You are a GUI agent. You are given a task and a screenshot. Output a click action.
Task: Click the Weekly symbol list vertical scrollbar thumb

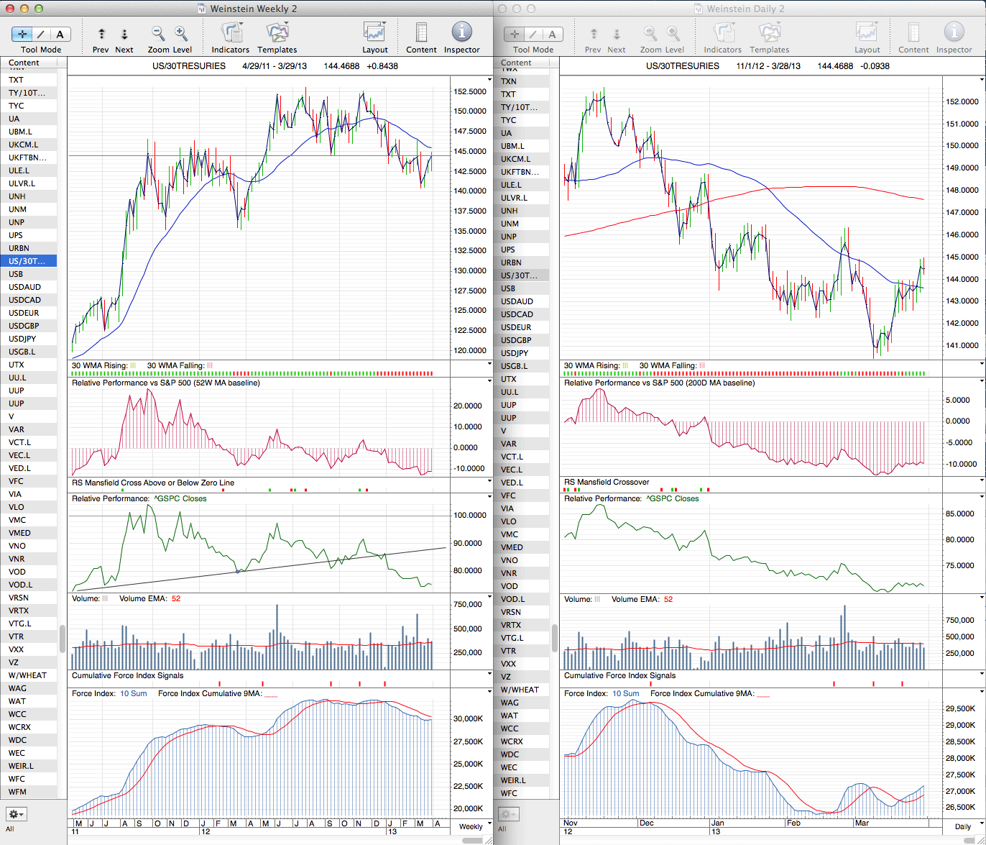(x=62, y=637)
